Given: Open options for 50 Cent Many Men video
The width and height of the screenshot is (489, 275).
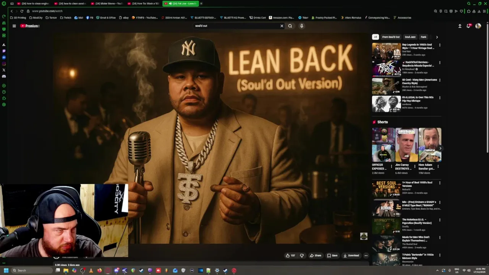Looking at the screenshot, I should click(x=440, y=80).
